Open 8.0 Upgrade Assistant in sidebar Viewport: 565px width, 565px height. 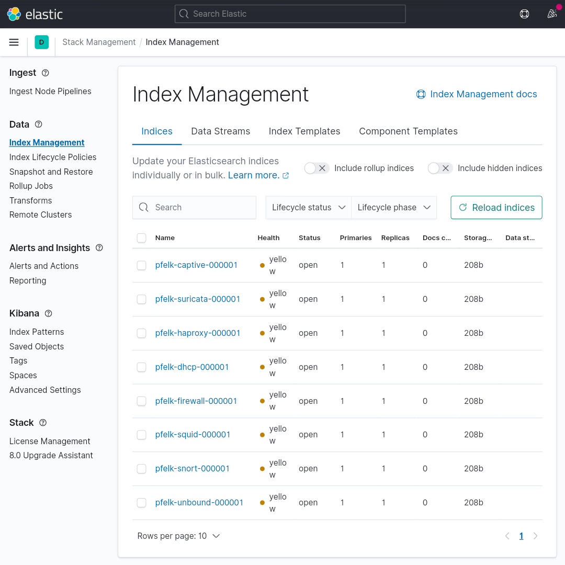point(51,456)
